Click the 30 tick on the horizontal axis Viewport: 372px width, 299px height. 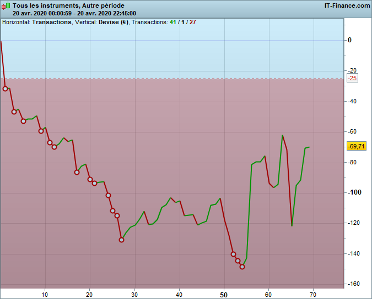134,295
